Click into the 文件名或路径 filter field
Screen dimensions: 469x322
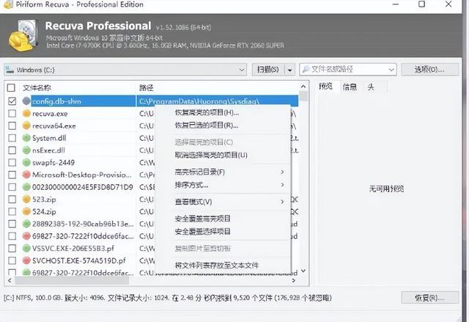(x=347, y=70)
